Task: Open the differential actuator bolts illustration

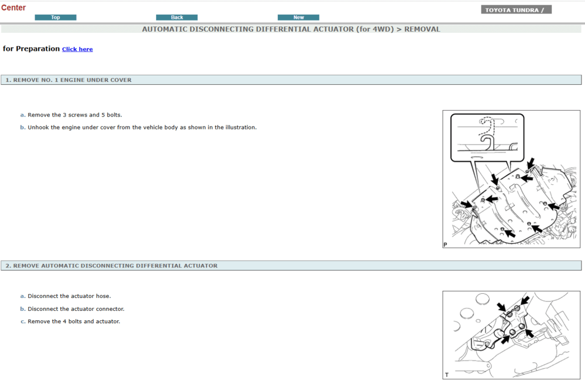Action: tap(511, 335)
